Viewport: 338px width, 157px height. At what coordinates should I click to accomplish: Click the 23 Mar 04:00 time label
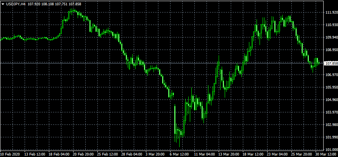click(278, 154)
